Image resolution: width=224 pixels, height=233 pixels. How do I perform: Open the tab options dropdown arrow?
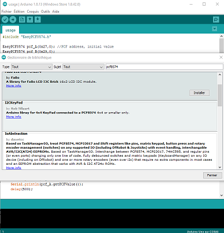pyautogui.click(x=215, y=29)
